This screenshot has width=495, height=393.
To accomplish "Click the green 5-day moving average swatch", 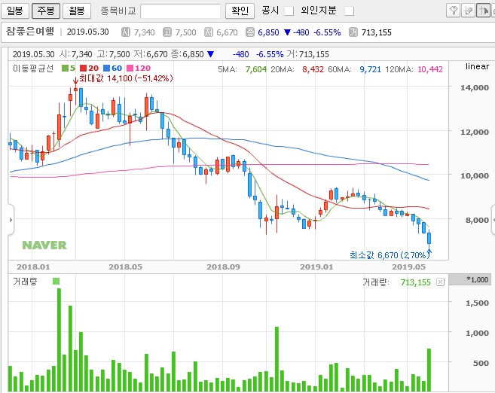I will click(65, 68).
